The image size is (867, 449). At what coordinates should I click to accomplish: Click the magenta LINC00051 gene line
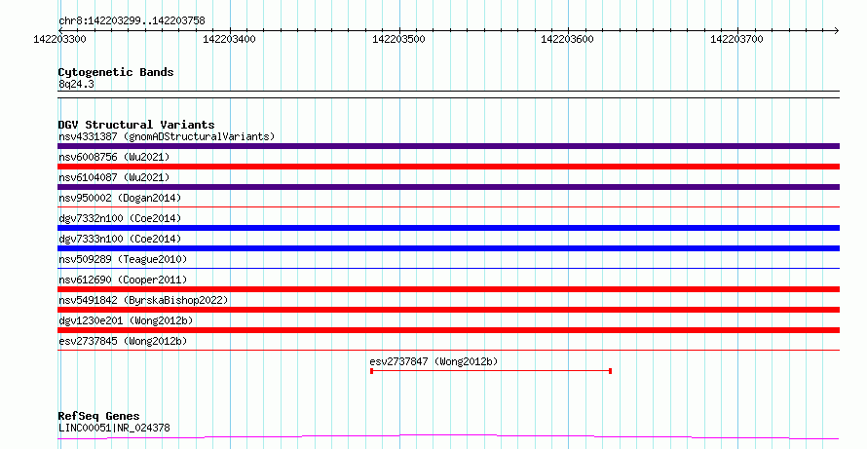(448, 437)
